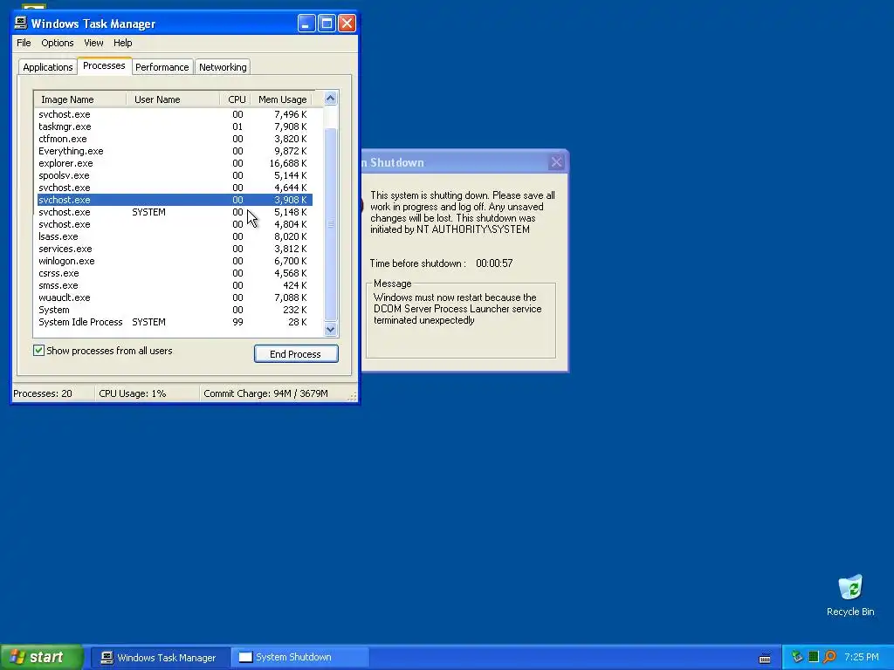Close the Windows Task Manager window
The width and height of the screenshot is (894, 670).
(x=347, y=24)
